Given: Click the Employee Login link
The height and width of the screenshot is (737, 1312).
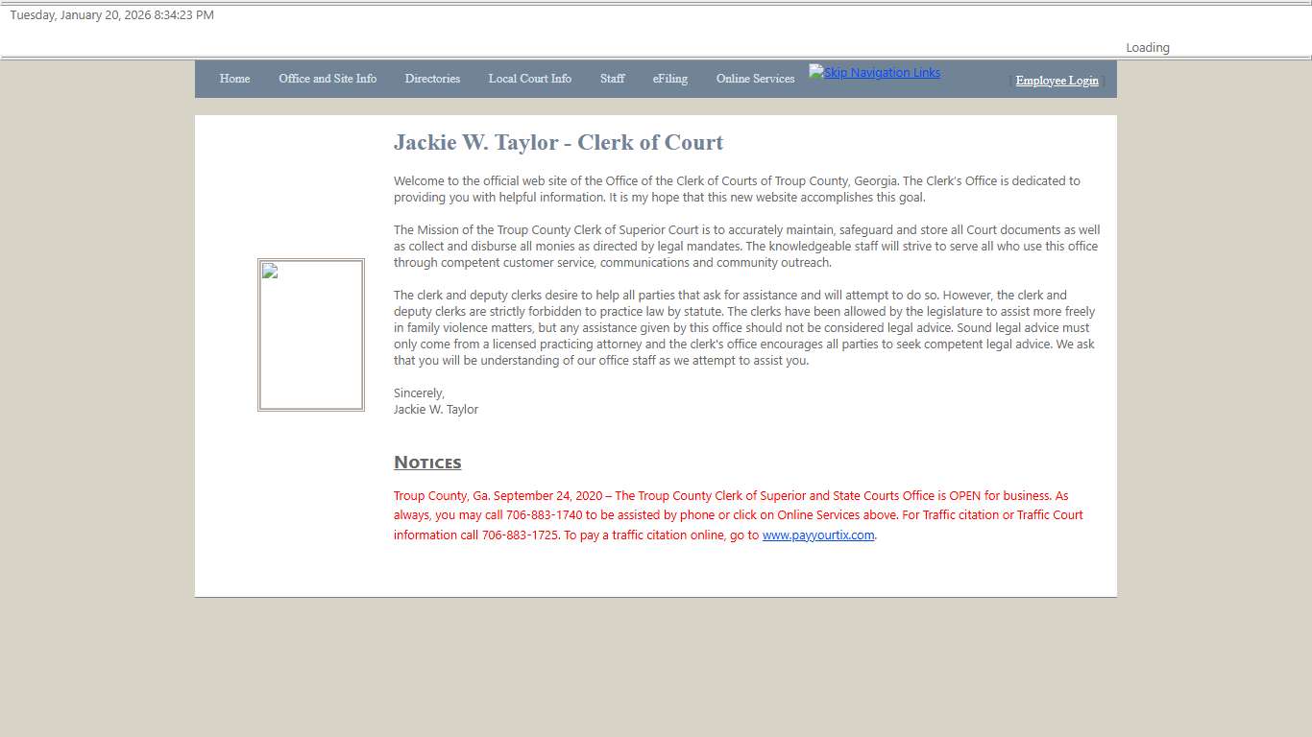Looking at the screenshot, I should click(x=1057, y=81).
